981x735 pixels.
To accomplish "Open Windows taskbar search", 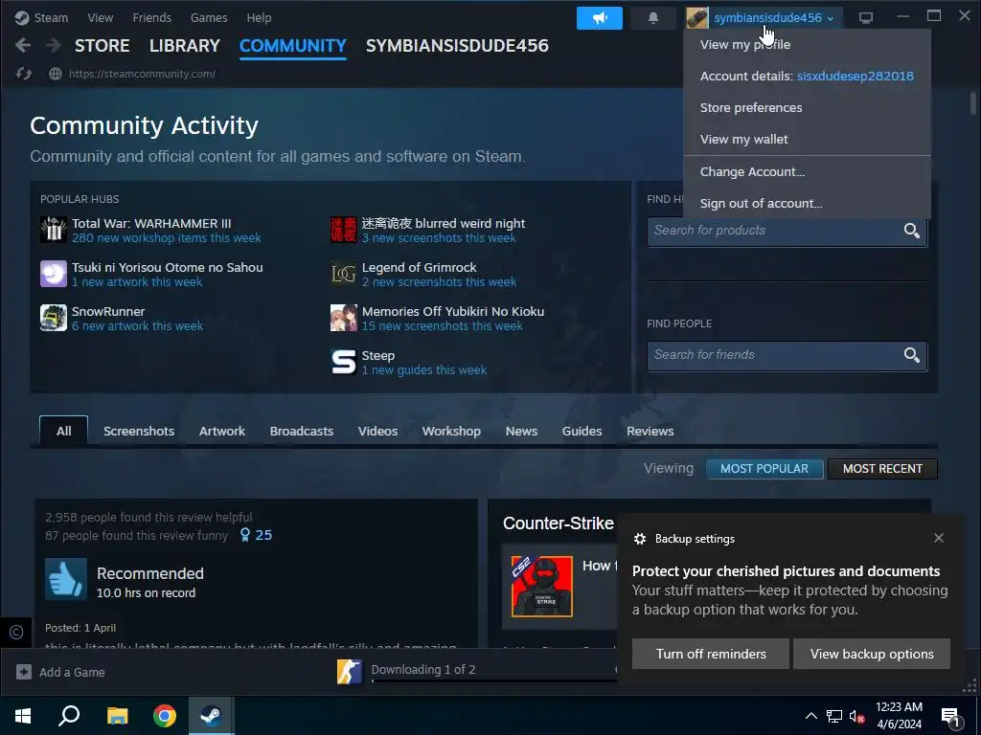I will (x=69, y=716).
